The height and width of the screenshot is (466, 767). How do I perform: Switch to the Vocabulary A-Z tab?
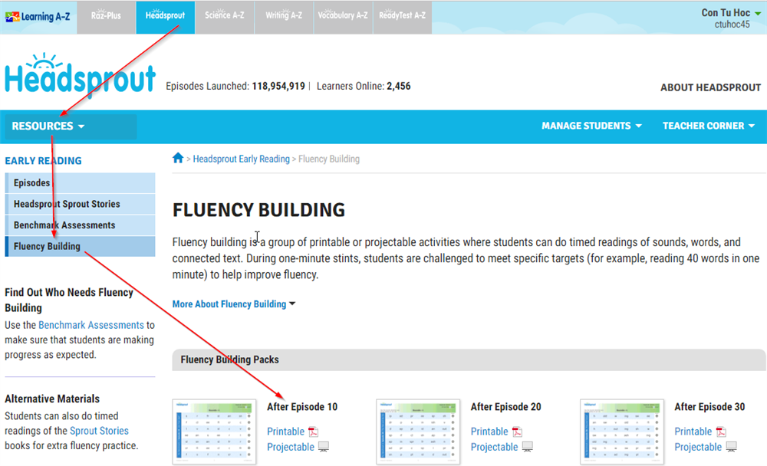(343, 17)
